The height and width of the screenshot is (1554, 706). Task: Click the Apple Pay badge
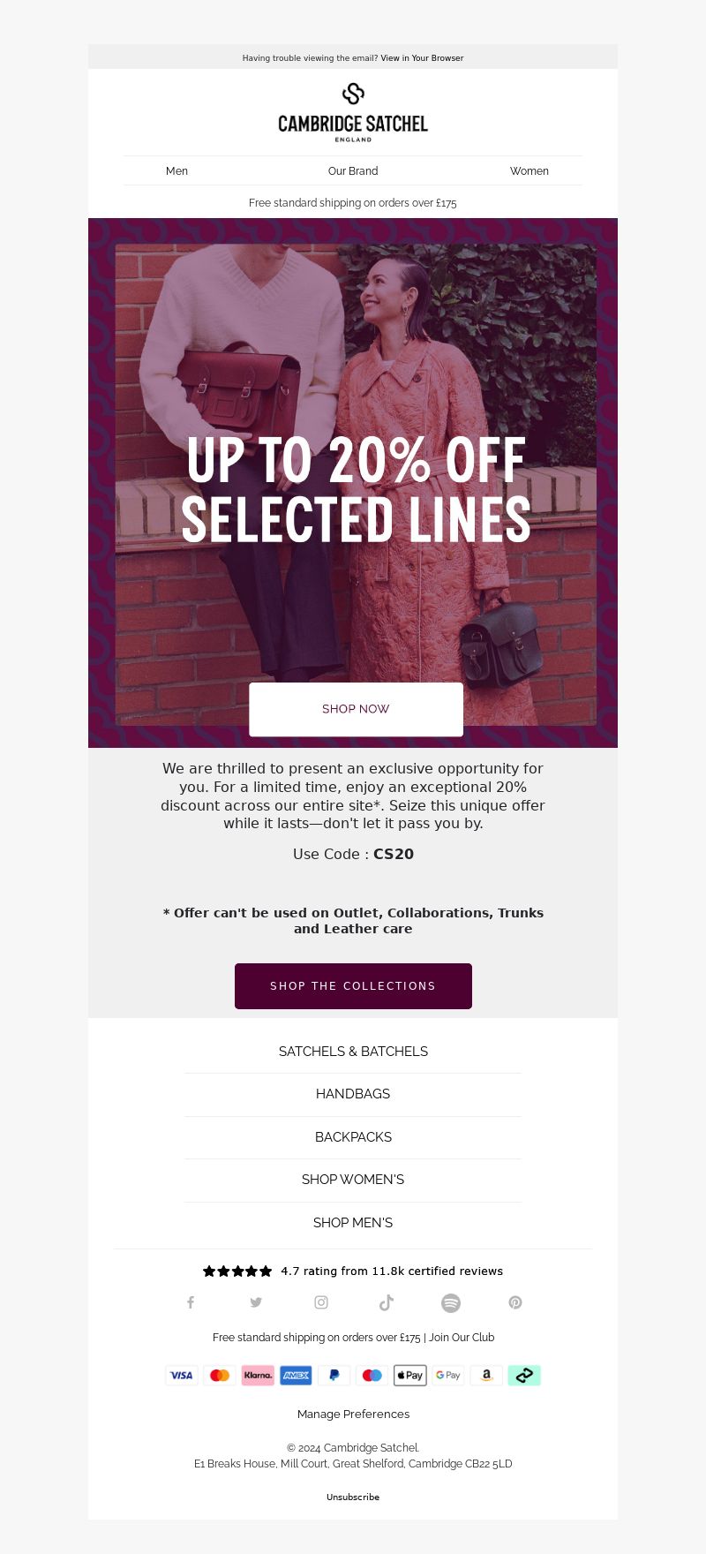pyautogui.click(x=410, y=1375)
